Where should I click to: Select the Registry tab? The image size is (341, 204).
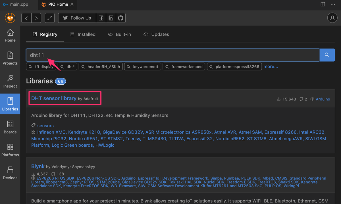coord(45,34)
